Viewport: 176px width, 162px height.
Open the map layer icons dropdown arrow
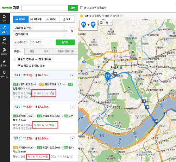[x=111, y=23]
